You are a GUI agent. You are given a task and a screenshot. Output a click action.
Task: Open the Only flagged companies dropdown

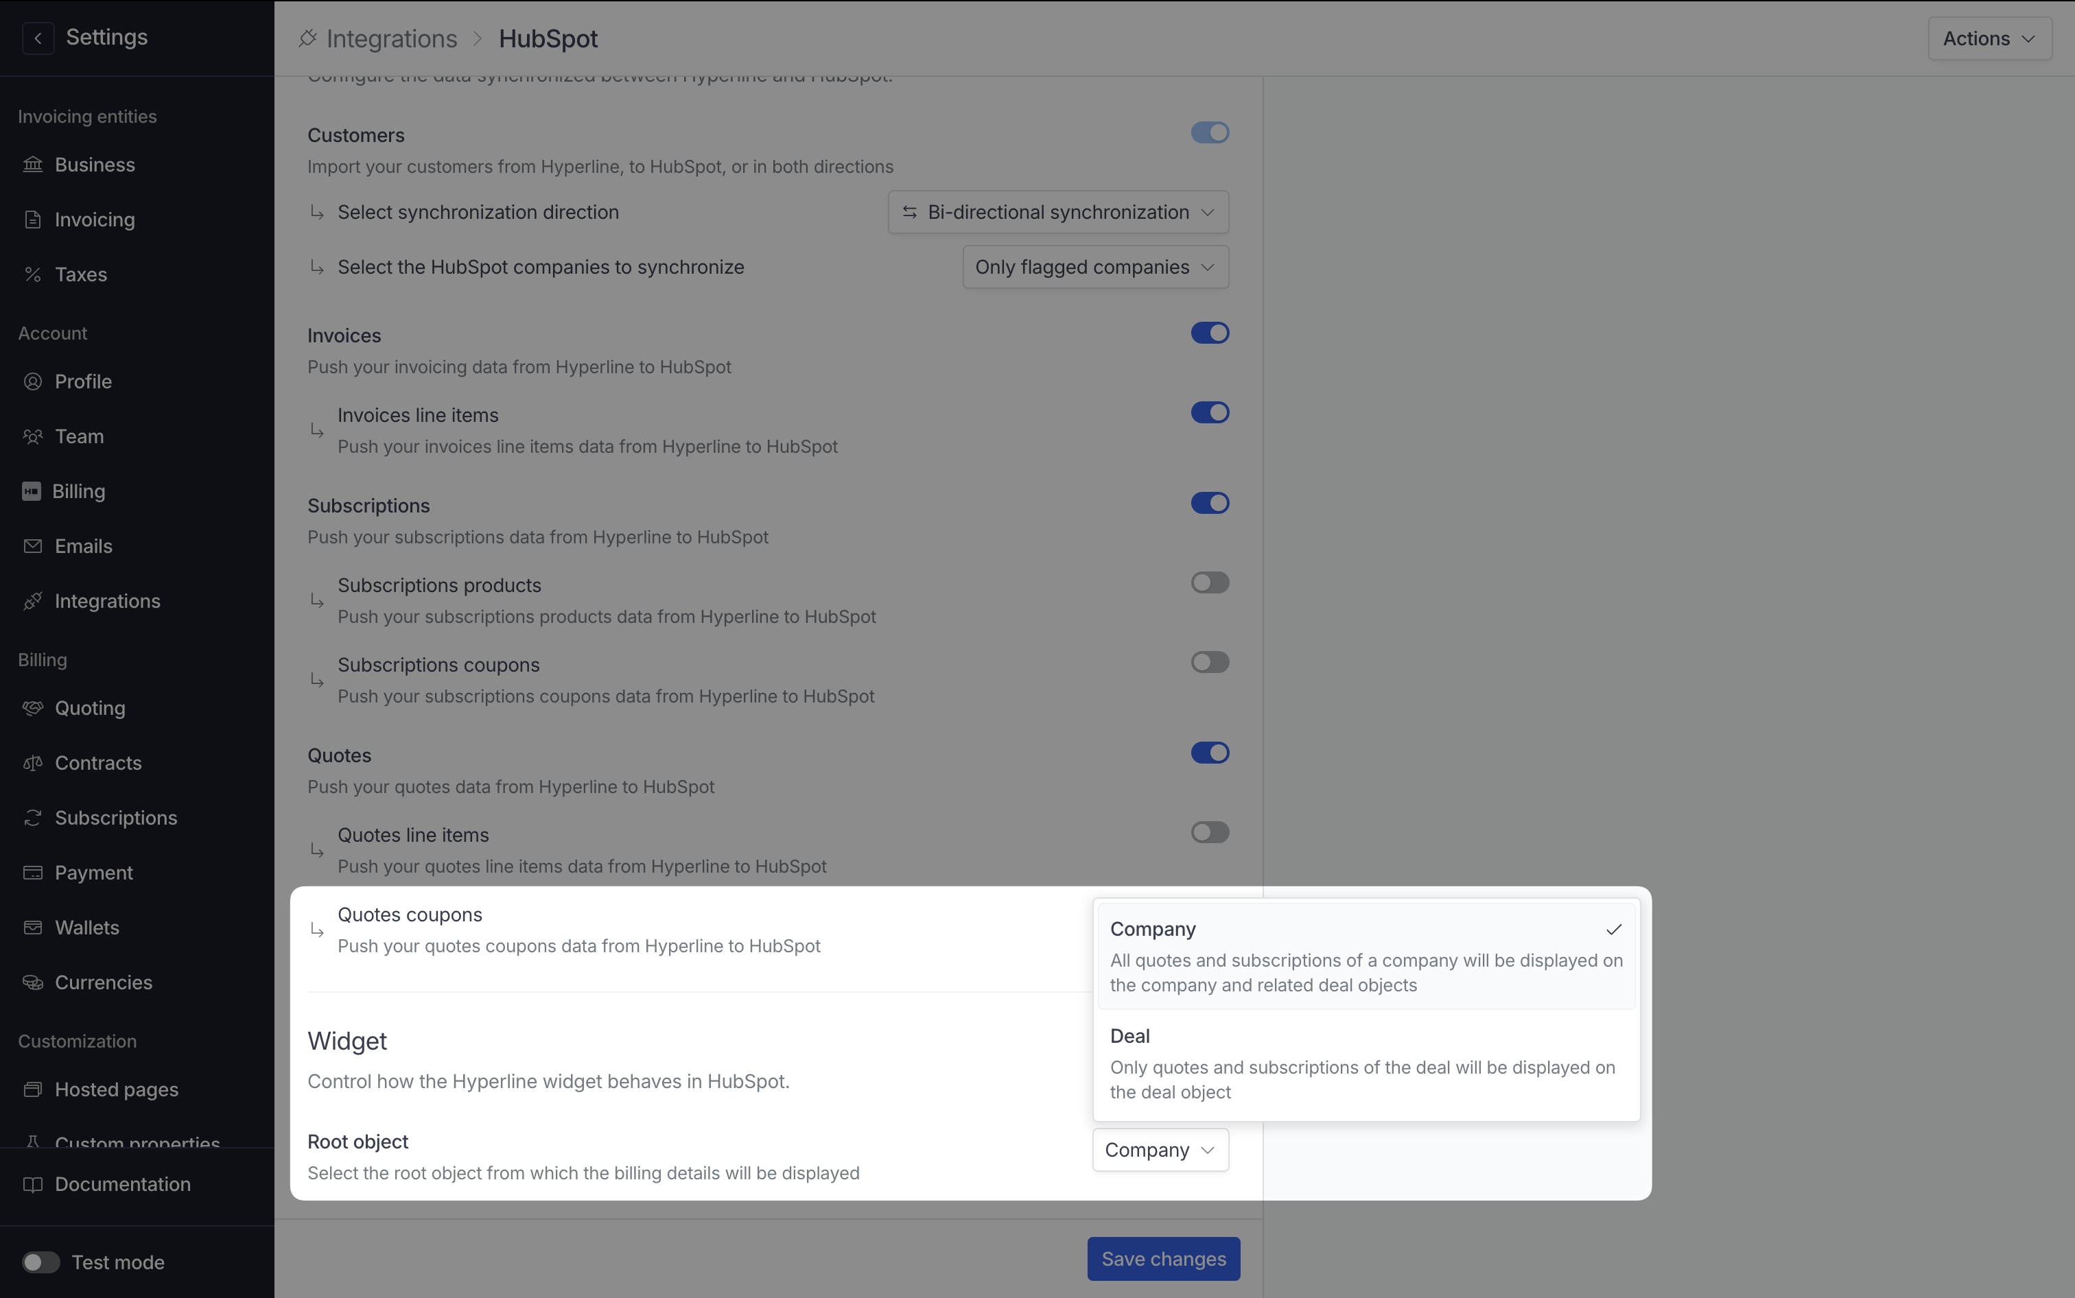pos(1095,267)
